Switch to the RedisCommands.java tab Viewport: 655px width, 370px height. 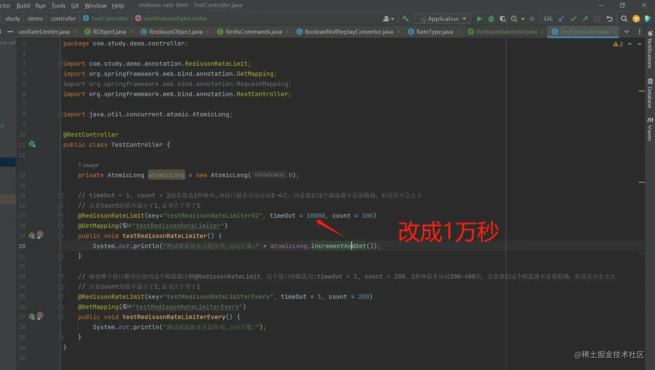coord(253,32)
